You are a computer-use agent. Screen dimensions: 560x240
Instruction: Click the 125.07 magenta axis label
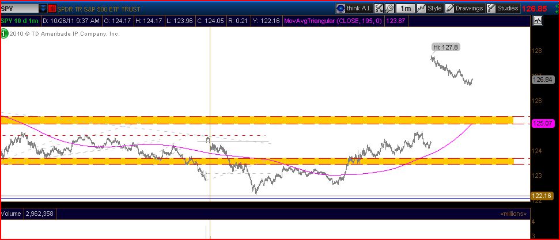point(543,124)
